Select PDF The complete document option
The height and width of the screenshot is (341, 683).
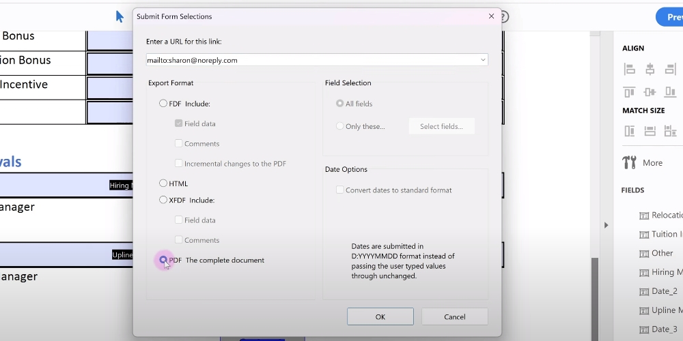(x=163, y=260)
